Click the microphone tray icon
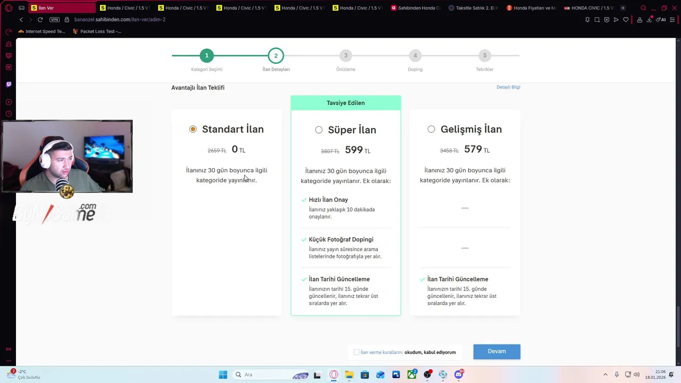Viewport: 681px width, 383px height. click(x=617, y=374)
